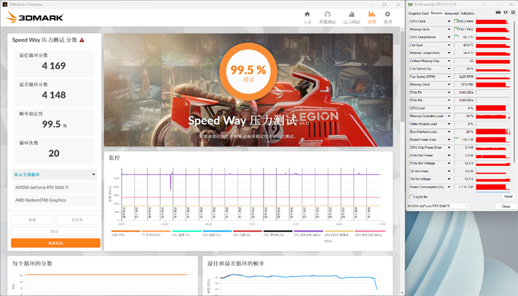This screenshot has height=296, width=518.
Task: Take GPU-Z screenshot with camera icon
Action: tap(498, 12)
